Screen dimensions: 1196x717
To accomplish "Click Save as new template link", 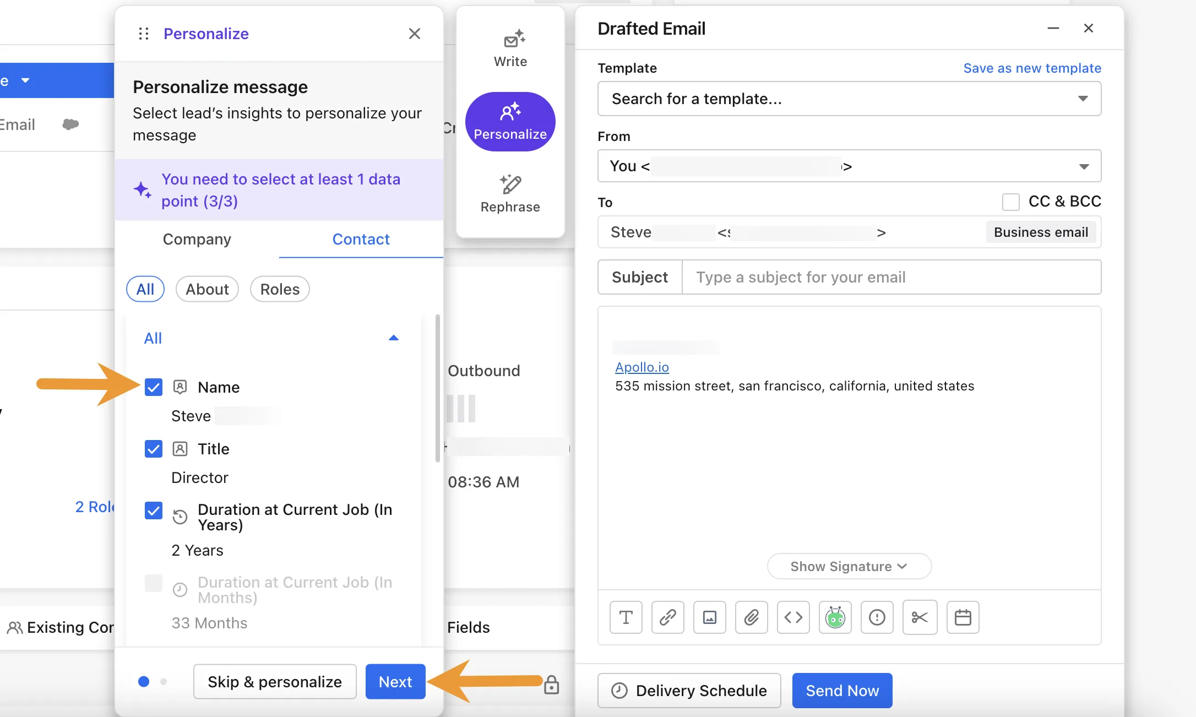I will (x=1032, y=68).
